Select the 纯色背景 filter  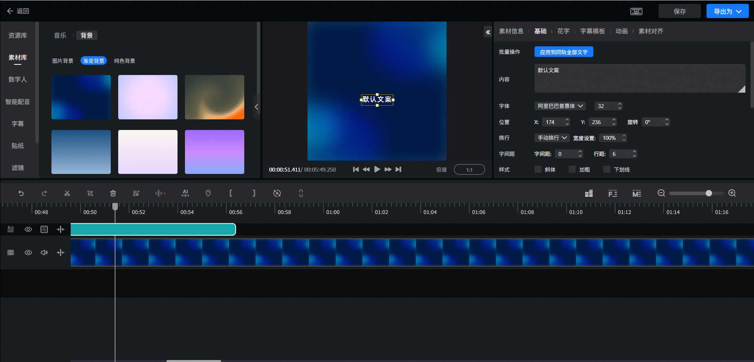[x=124, y=61]
